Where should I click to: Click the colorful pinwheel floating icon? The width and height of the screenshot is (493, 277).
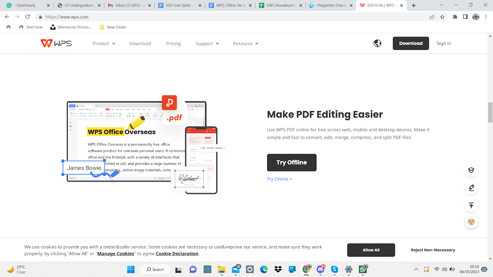pyautogui.click(x=471, y=222)
